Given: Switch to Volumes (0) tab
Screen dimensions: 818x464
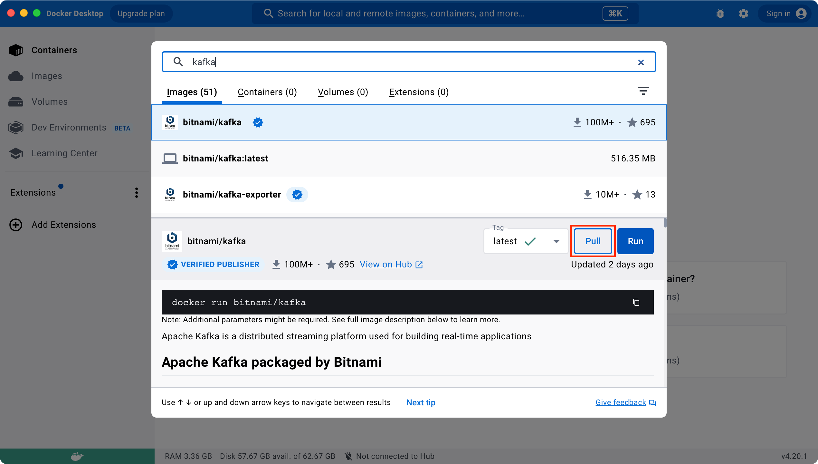Looking at the screenshot, I should click(343, 92).
